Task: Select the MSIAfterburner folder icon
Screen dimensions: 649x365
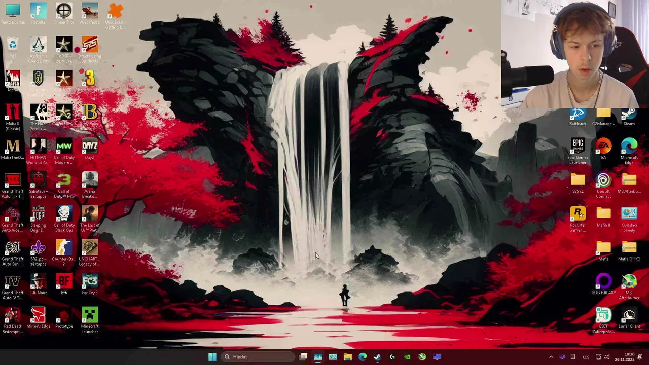Action: [629, 183]
